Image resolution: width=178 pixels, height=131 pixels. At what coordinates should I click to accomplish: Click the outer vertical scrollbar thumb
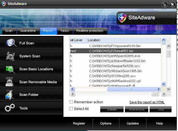pos(169,53)
